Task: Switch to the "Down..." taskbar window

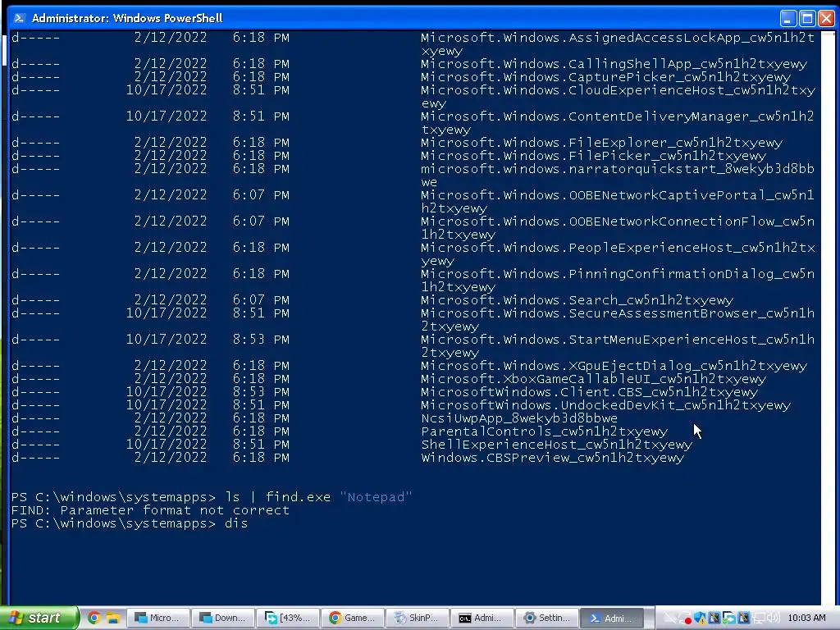Action: [x=223, y=618]
